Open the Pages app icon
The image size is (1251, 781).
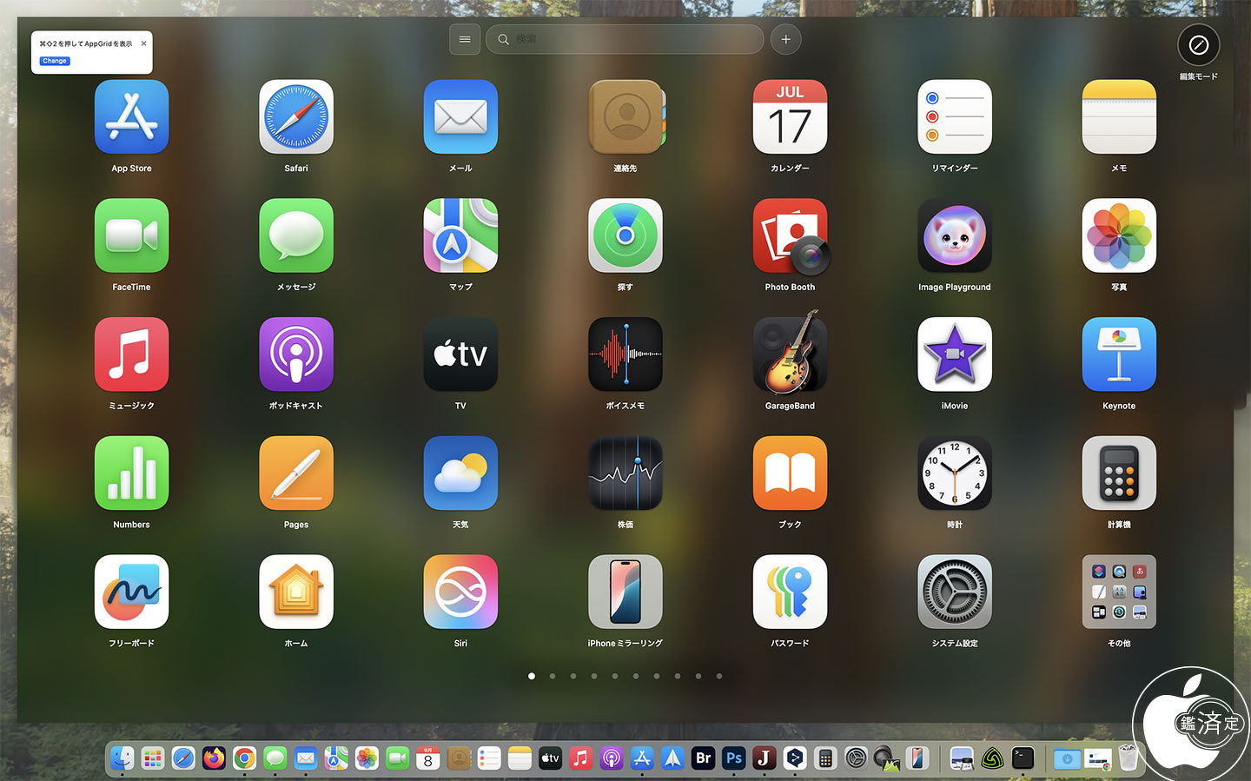coord(296,473)
